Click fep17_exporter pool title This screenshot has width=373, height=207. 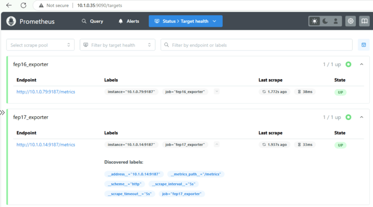pyautogui.click(x=31, y=117)
